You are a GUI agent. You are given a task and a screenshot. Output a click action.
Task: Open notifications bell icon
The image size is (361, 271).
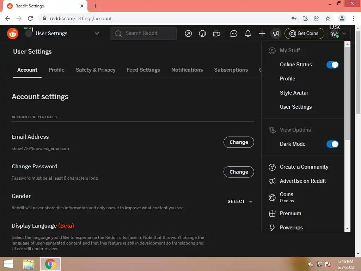pyautogui.click(x=248, y=34)
